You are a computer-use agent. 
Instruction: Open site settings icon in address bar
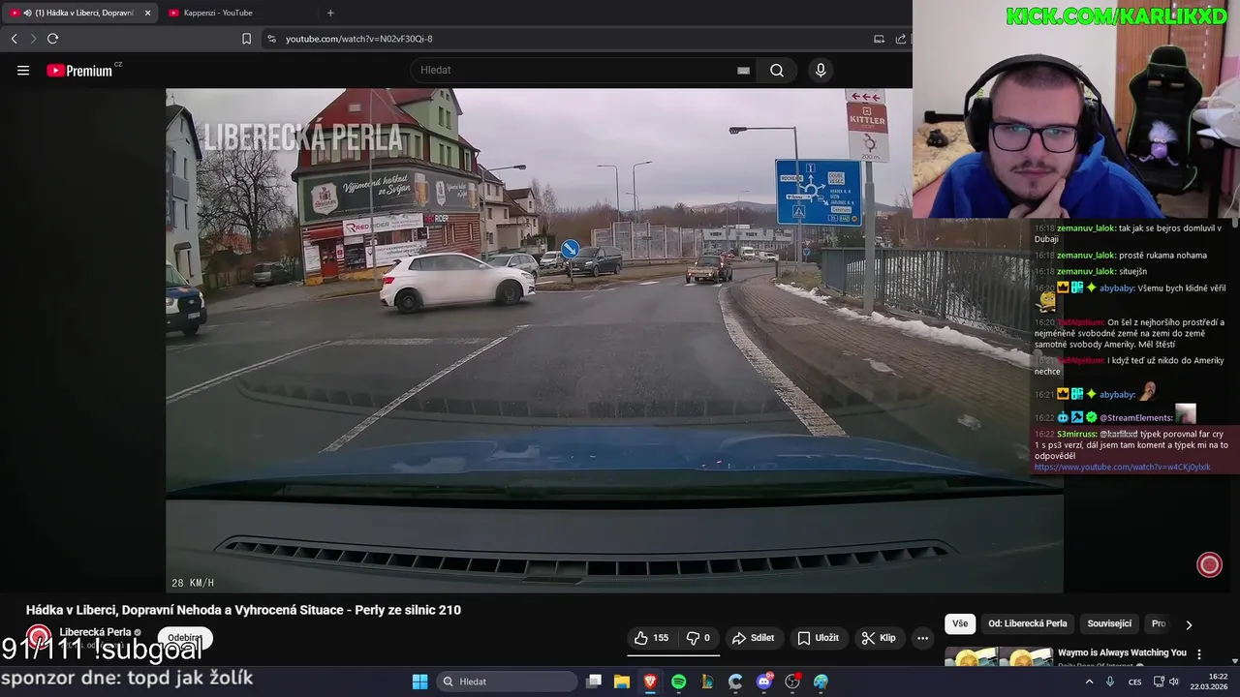(x=271, y=39)
